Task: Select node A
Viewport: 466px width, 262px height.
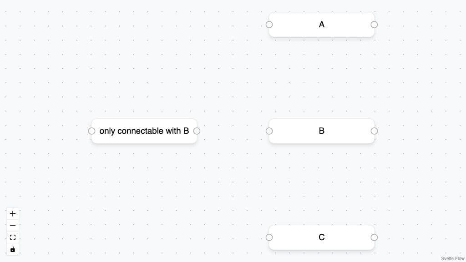Action: coord(322,25)
